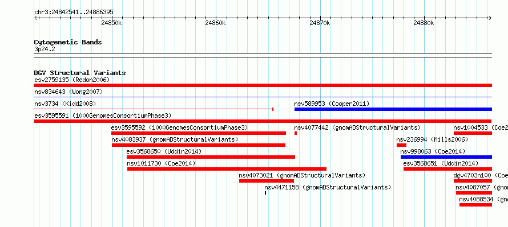The image size is (508, 227).
Task: Click the dgv4703n100 variant label
Action: coord(481,175)
